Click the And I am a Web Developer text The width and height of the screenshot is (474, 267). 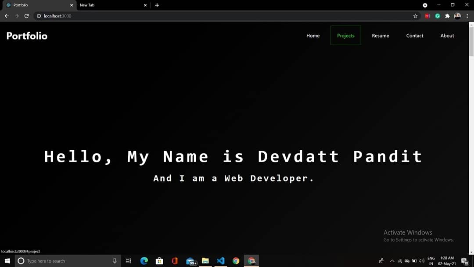pos(233,178)
